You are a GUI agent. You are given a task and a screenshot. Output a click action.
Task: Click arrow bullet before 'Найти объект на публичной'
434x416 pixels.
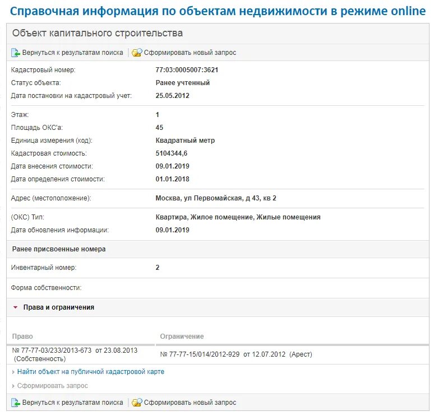pos(13,372)
